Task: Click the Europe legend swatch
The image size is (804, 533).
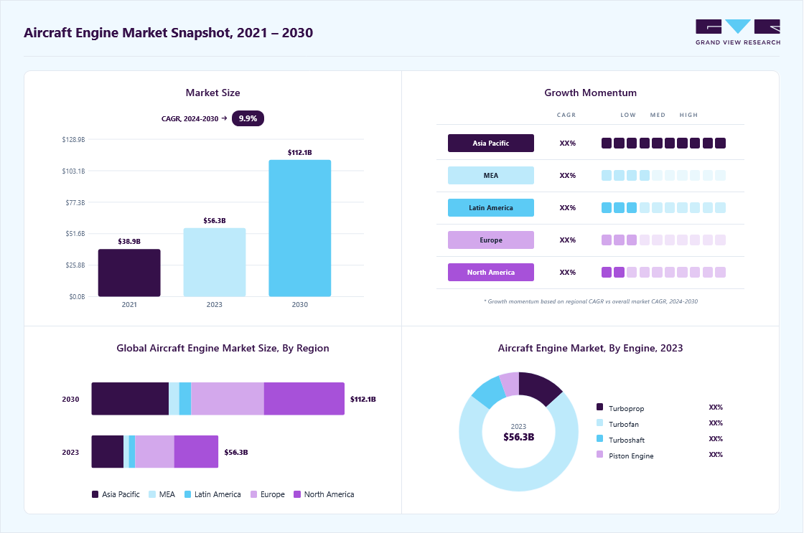Action: 254,494
